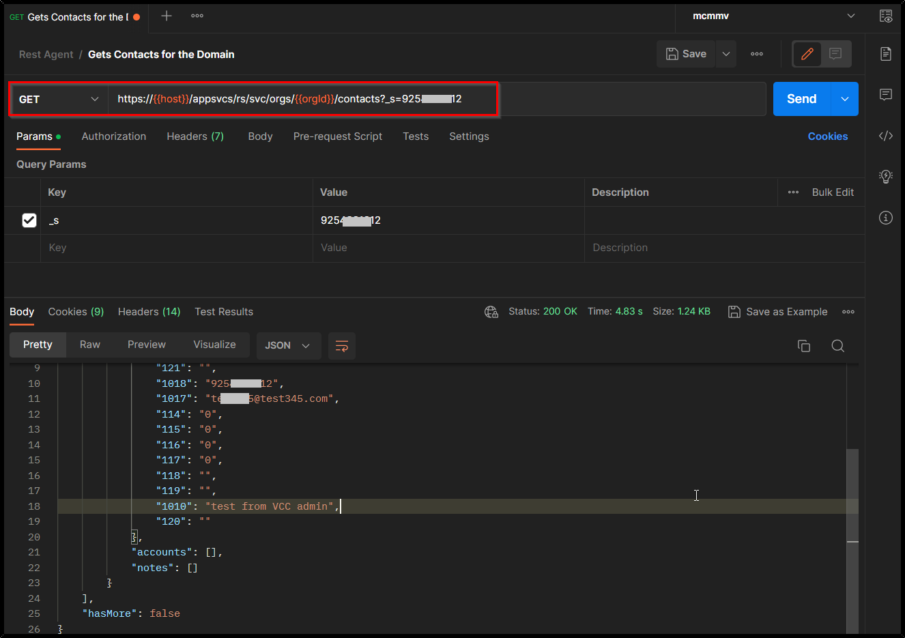905x638 pixels.
Task: Click the empty Value placeholder field
Action: point(448,248)
